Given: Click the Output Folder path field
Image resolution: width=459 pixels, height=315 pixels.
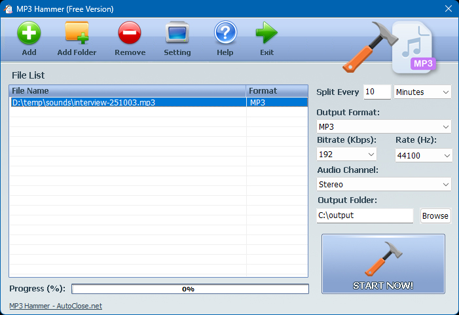Looking at the screenshot, I should (365, 215).
